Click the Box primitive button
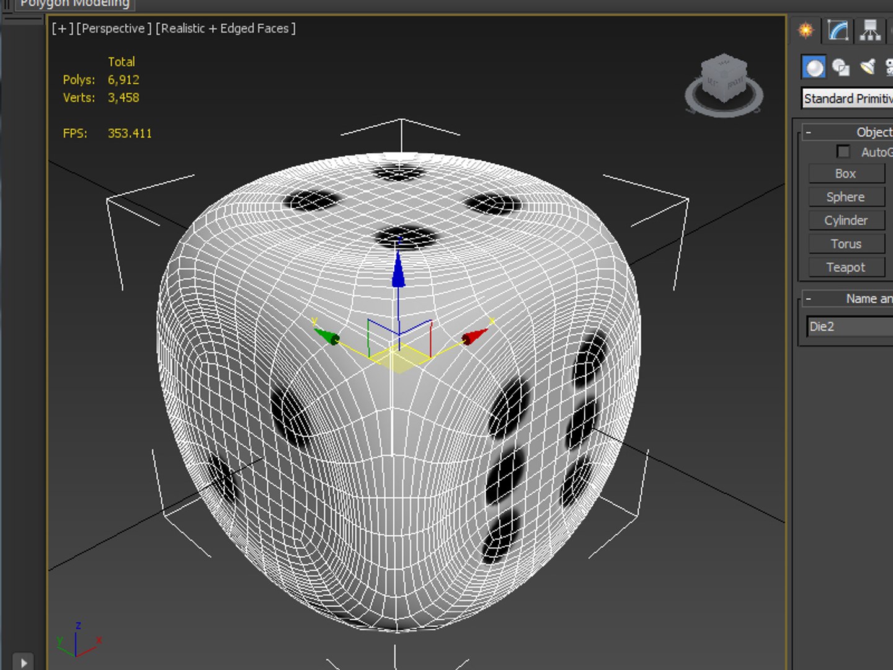 (x=846, y=174)
